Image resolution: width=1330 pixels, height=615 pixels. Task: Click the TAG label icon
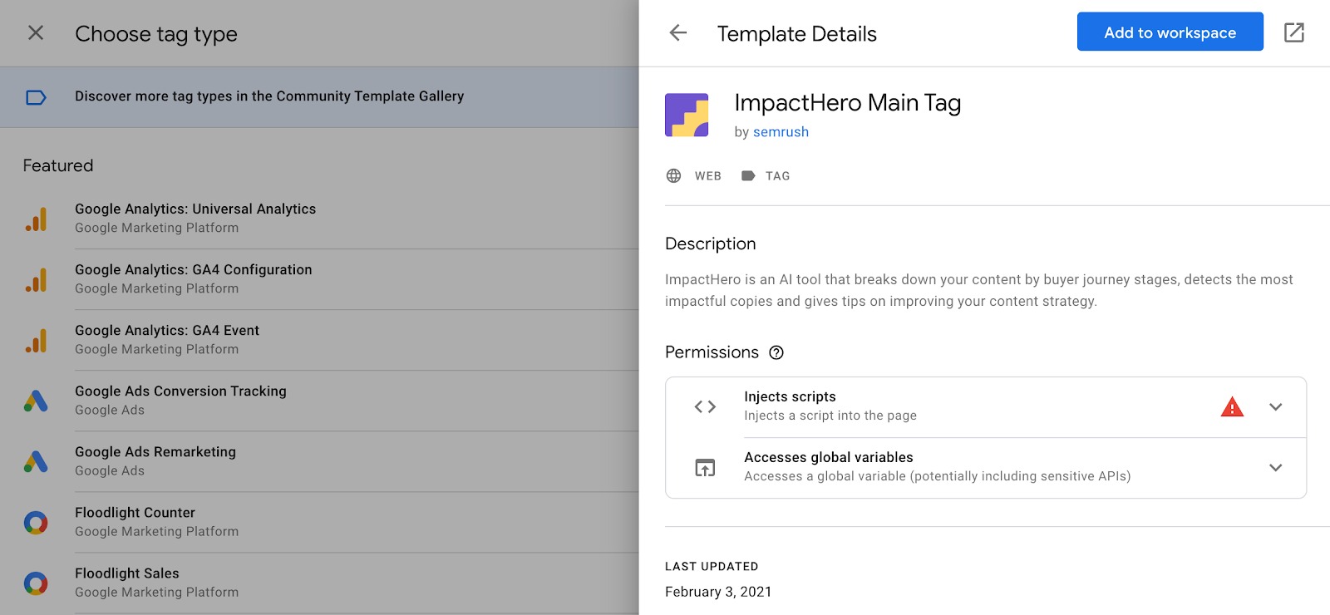click(748, 175)
